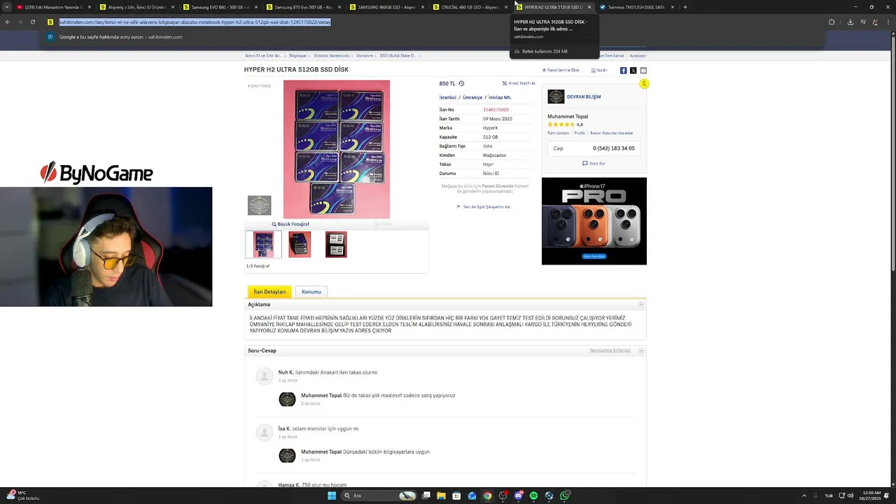
Task: Open Yayınlanma Kriterleri link
Action: point(610,350)
